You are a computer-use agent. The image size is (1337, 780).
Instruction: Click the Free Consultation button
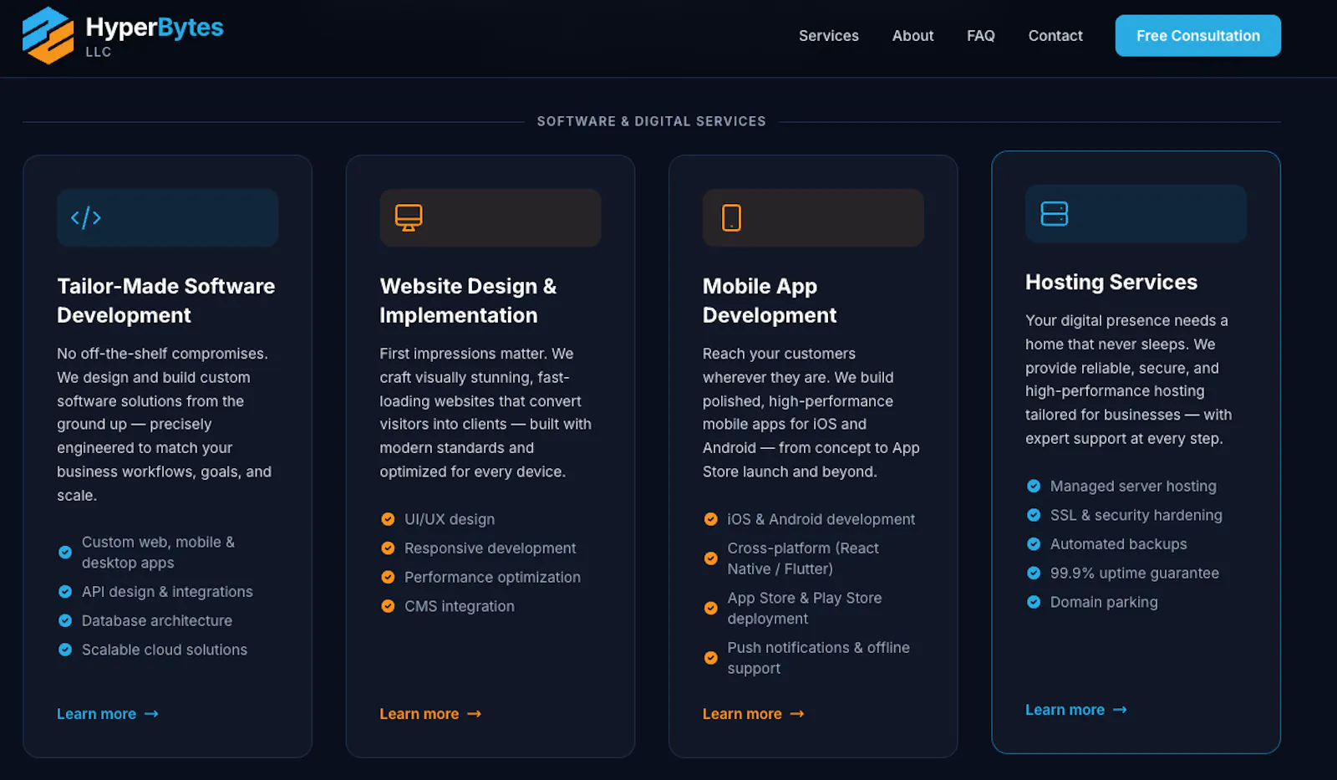tap(1197, 36)
